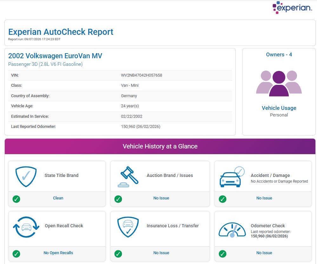Click the Accident / Damage label
This screenshot has width=317, height=264.
(270, 175)
